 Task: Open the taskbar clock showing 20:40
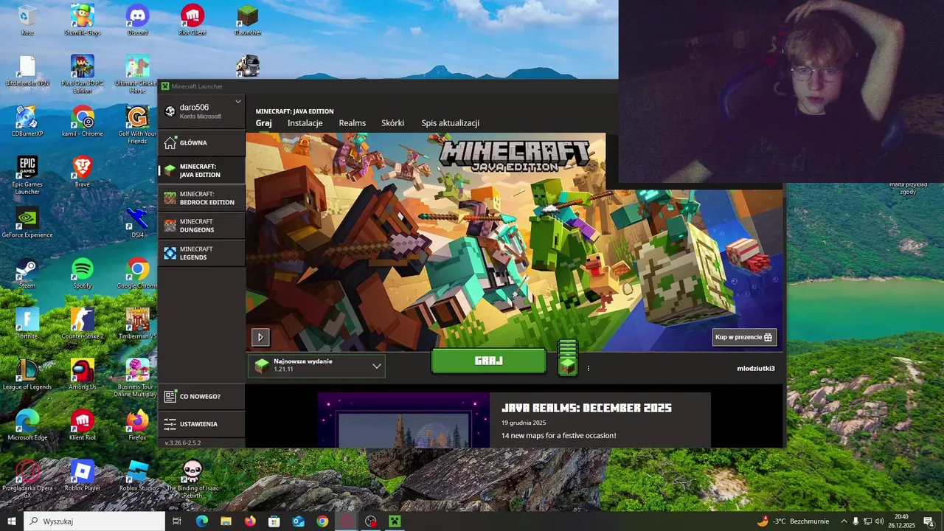901,521
